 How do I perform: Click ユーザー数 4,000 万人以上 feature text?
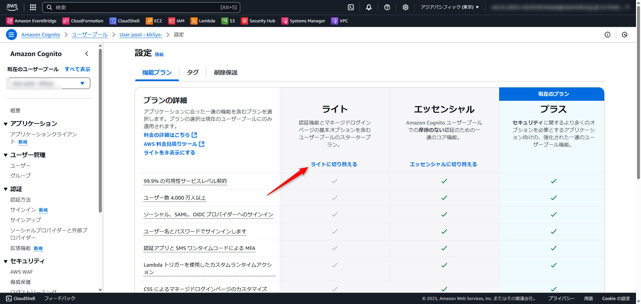pyautogui.click(x=175, y=198)
